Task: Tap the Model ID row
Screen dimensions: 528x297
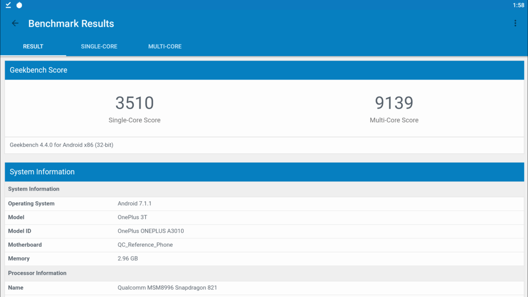Action: point(264,231)
